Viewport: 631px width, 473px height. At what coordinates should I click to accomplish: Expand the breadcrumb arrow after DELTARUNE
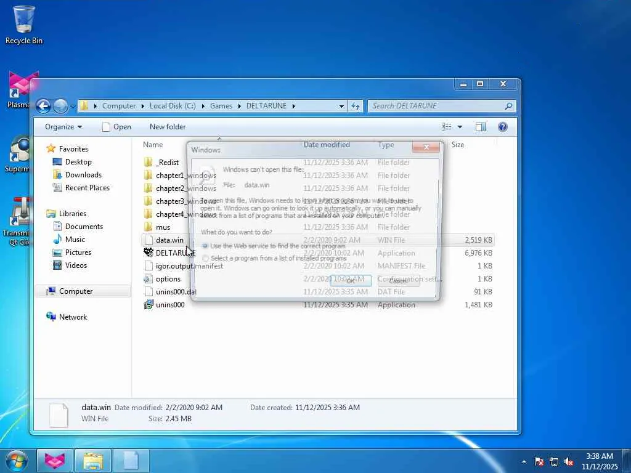pyautogui.click(x=294, y=106)
